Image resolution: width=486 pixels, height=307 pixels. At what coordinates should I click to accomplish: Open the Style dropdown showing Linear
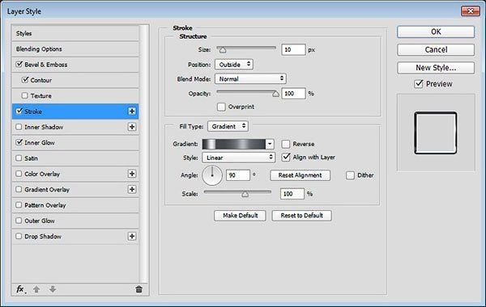coord(239,158)
